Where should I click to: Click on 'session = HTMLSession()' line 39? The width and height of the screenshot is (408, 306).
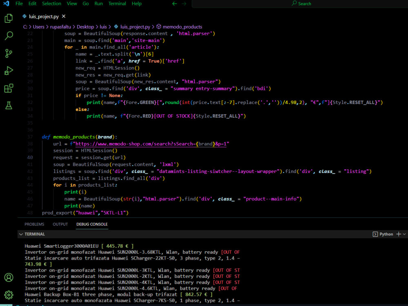pyautogui.click(x=85, y=151)
